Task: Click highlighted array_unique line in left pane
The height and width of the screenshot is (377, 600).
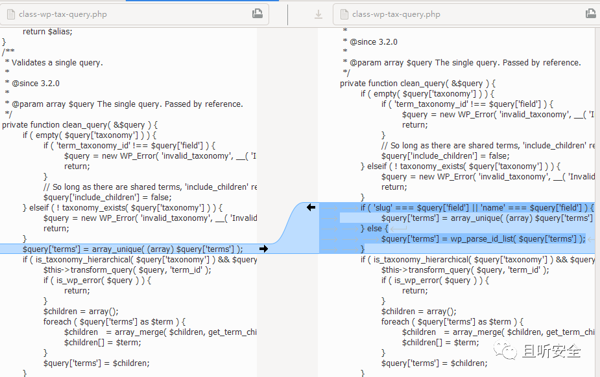Action: [x=133, y=249]
